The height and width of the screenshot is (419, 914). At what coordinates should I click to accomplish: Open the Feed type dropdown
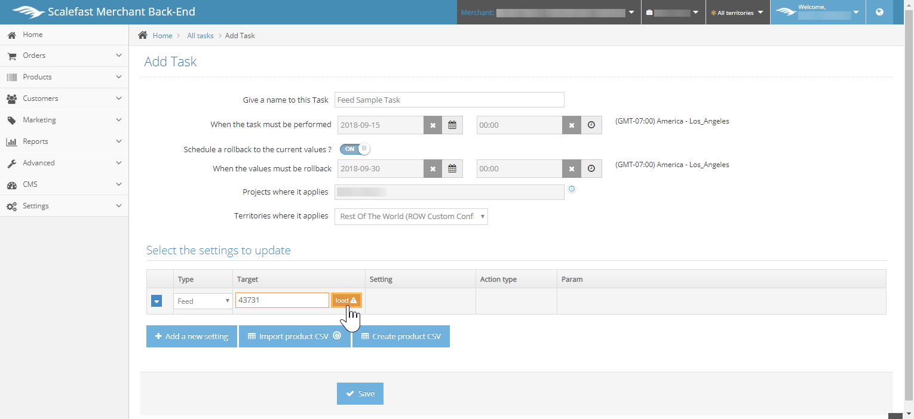click(x=203, y=301)
